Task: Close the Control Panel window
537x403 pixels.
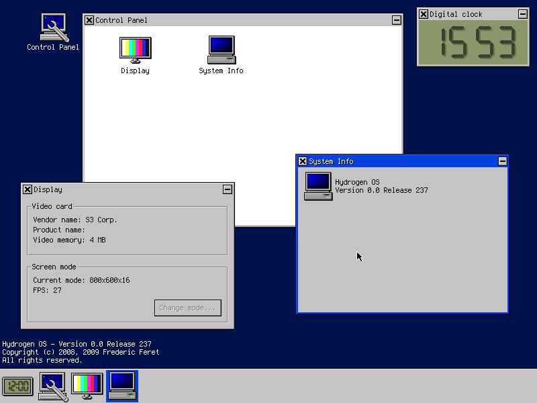Action: pos(89,20)
